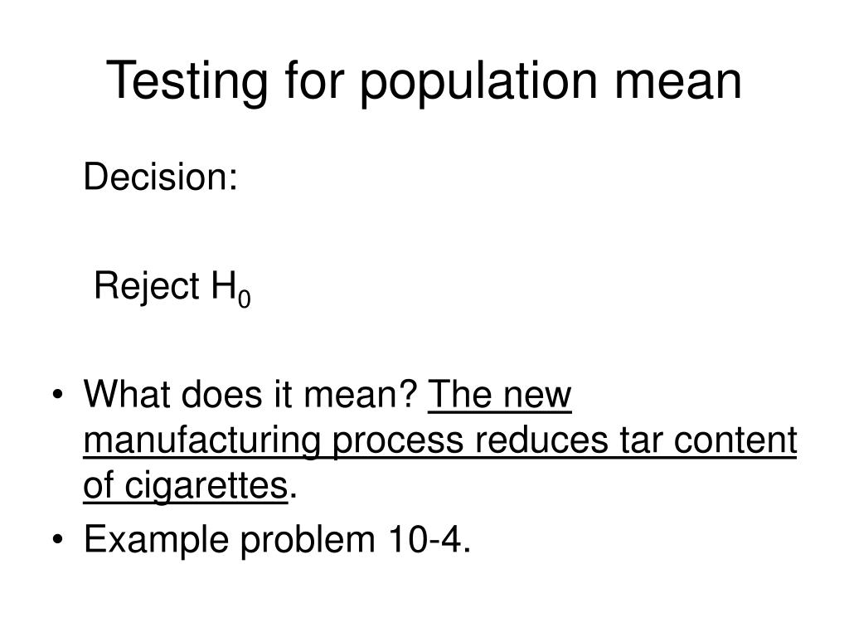Click the word "Testing" in the title
The height and width of the screenshot is (637, 849).
pyautogui.click(x=187, y=81)
